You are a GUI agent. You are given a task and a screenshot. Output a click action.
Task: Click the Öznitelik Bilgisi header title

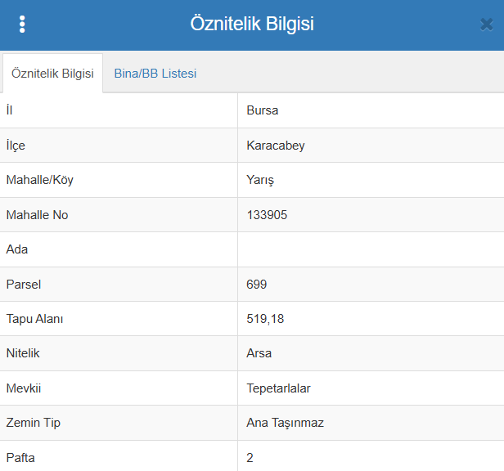coord(252,24)
